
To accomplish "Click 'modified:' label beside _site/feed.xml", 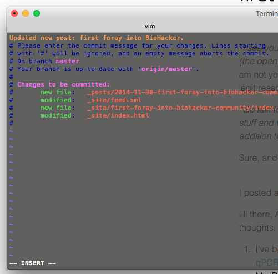I will (x=58, y=100).
